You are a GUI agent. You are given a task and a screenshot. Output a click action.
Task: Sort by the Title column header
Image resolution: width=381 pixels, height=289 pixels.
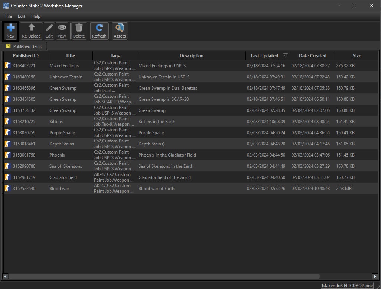coord(70,55)
